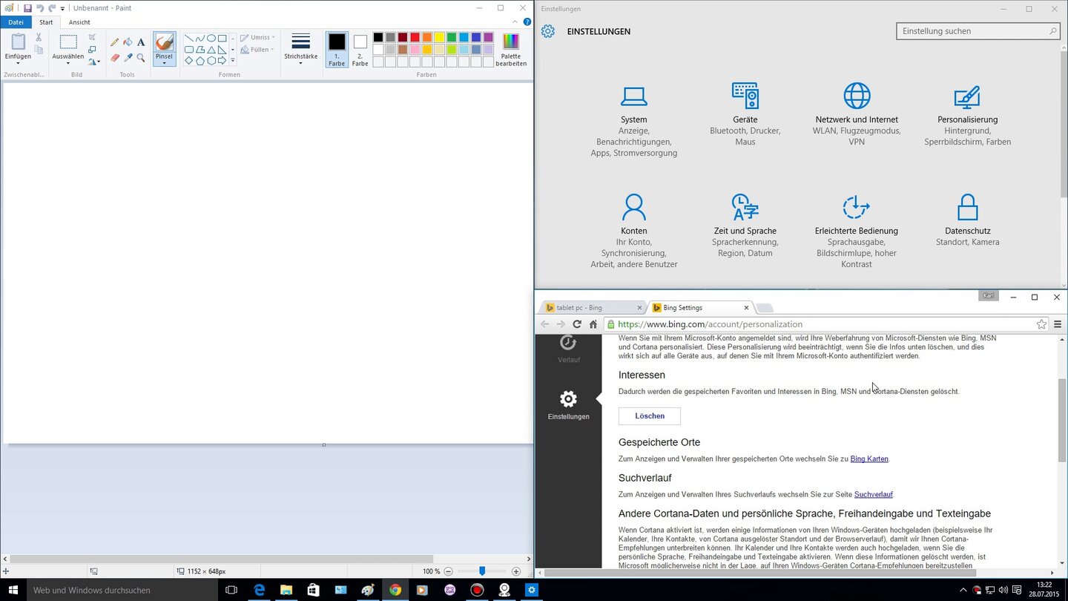Open the Einfügen dropdown arrow
This screenshot has width=1068, height=601.
tap(18, 64)
